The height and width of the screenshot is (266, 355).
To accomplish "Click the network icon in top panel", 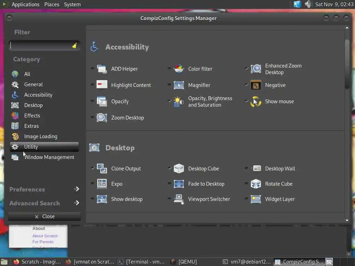I will 297,4.
